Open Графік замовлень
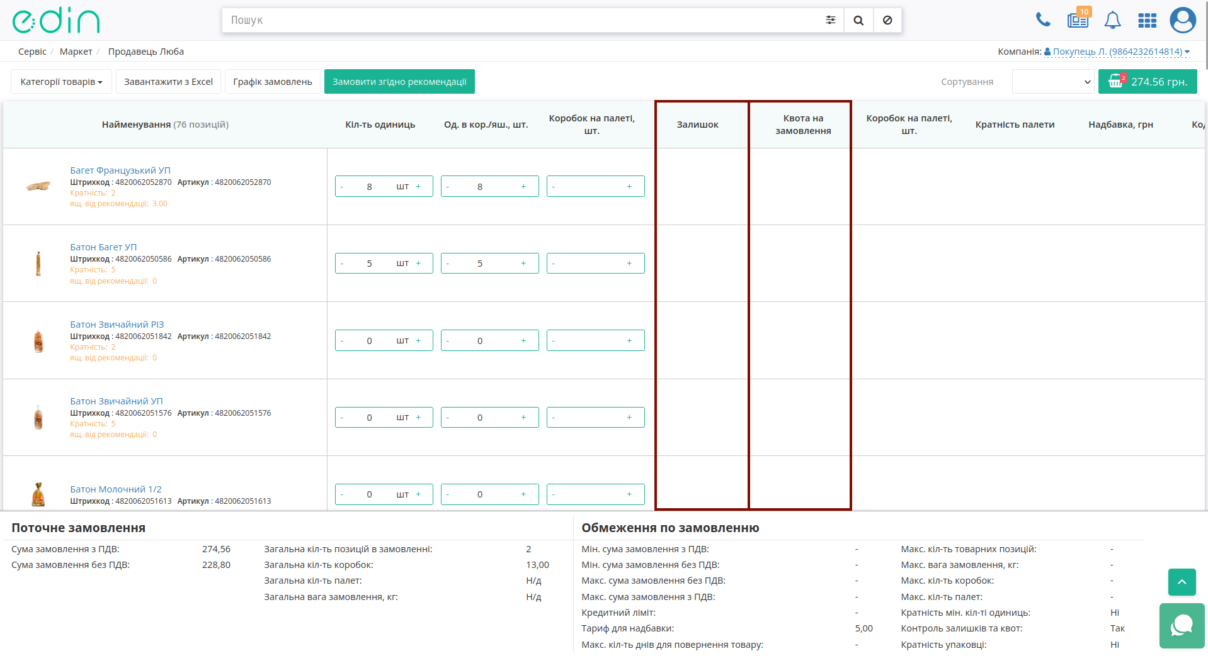This screenshot has width=1208, height=656. pyautogui.click(x=273, y=82)
